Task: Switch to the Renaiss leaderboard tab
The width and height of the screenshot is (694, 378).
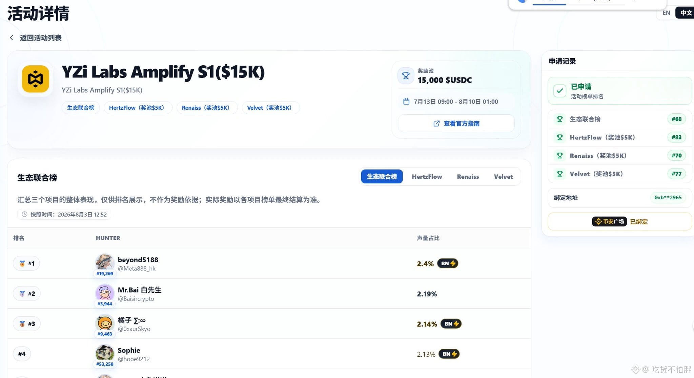Action: pos(468,176)
